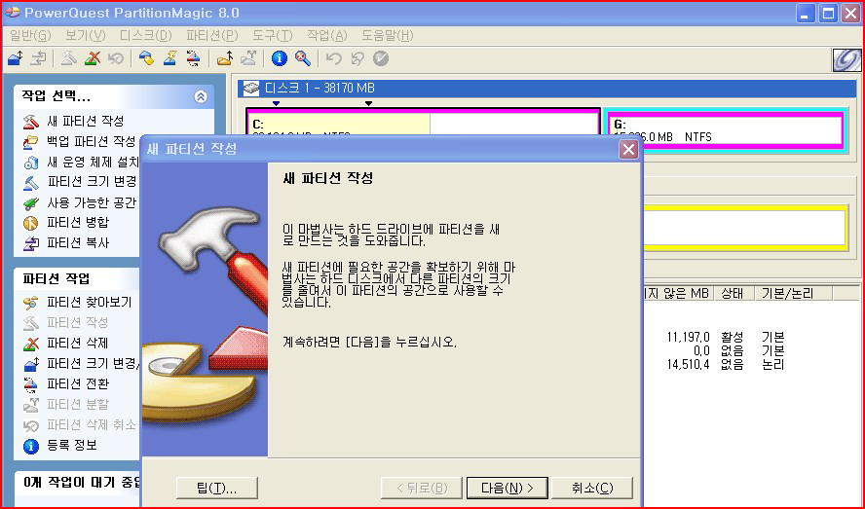865x509 pixels.
Task: Click the Apply changes checkmark toolbar icon
Action: (x=381, y=57)
